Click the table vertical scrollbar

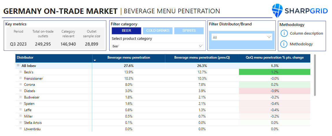pyautogui.click(x=315, y=75)
